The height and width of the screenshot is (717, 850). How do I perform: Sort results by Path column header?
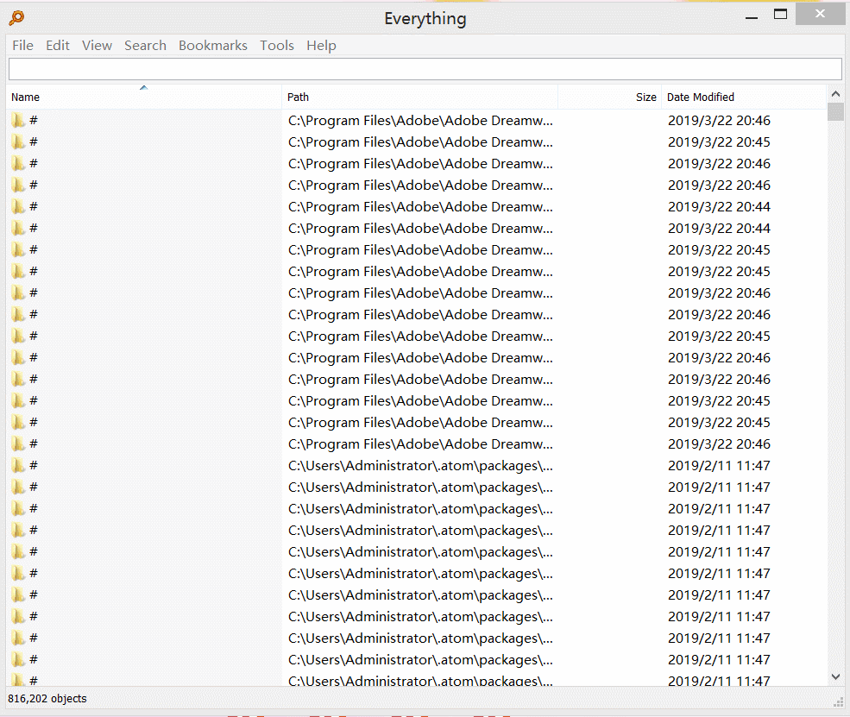tap(419, 97)
